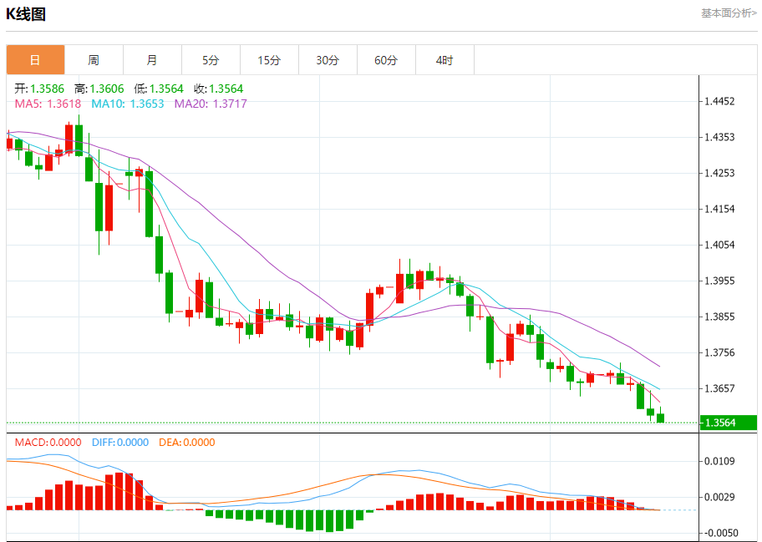Image resolution: width=762 pixels, height=542 pixels.
Task: Click the 1.4253 price axis label
Action: coord(719,174)
